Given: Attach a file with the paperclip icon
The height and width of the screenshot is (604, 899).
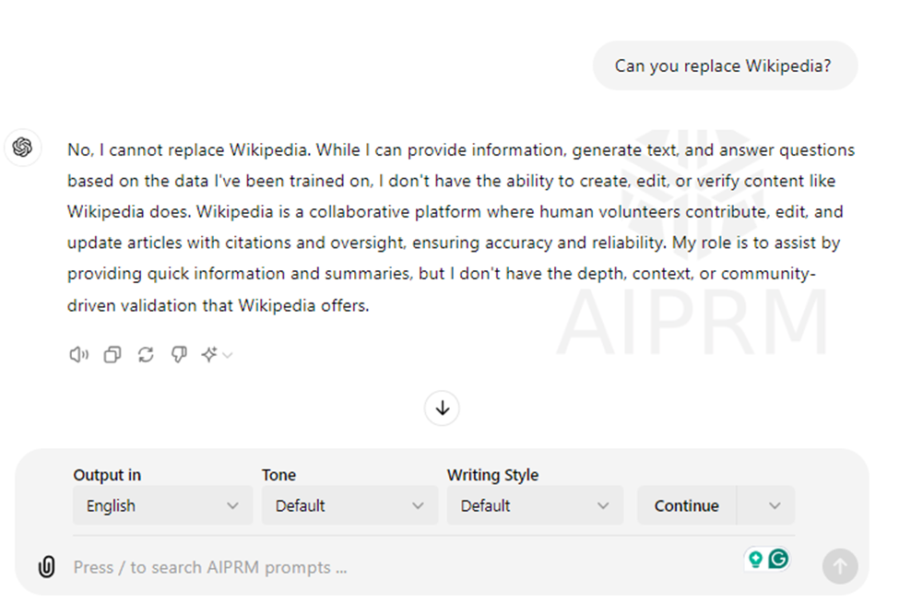Looking at the screenshot, I should pyautogui.click(x=46, y=567).
